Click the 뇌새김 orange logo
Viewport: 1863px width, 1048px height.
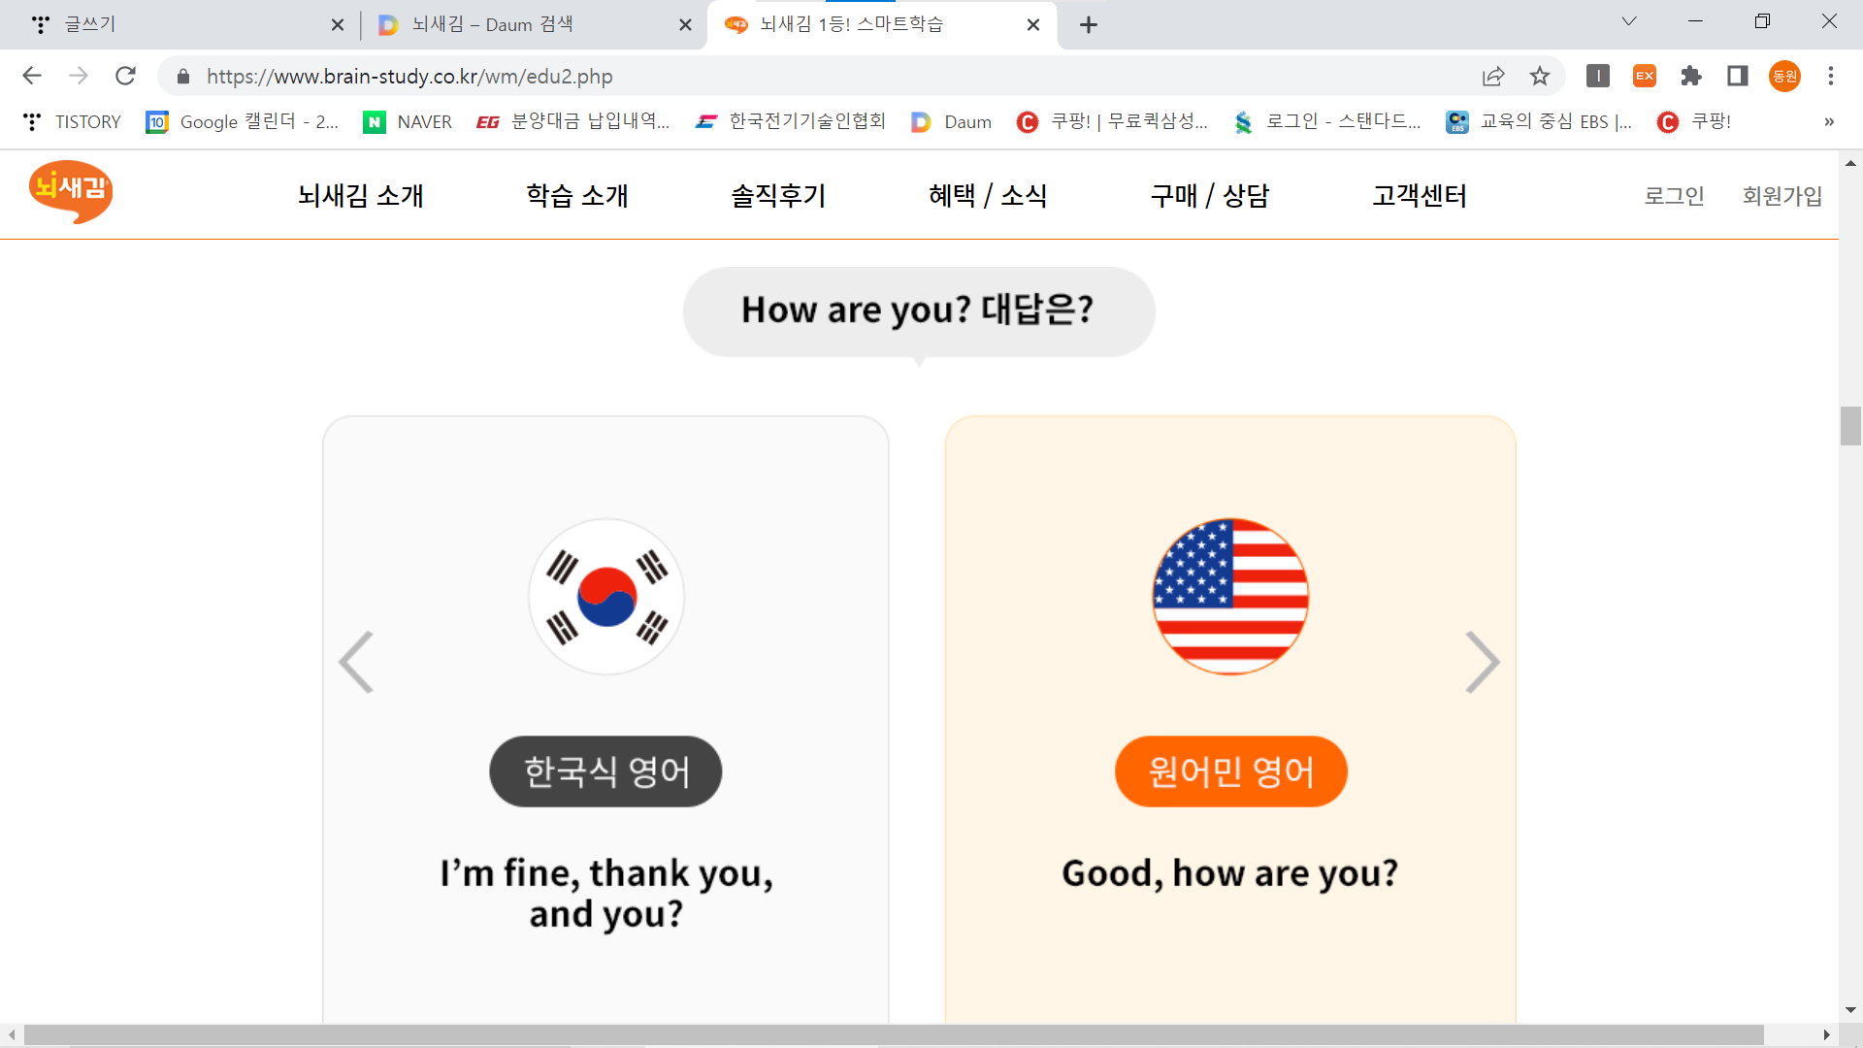click(71, 192)
